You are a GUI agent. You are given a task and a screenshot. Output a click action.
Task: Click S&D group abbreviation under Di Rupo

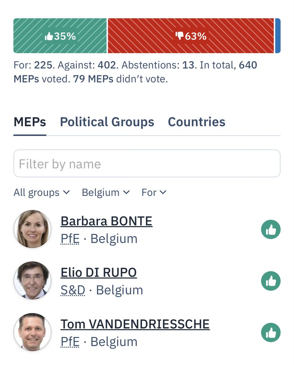(x=73, y=290)
